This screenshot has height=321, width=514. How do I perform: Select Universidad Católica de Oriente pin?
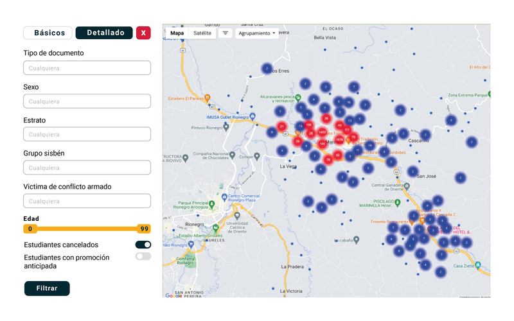(x=237, y=216)
